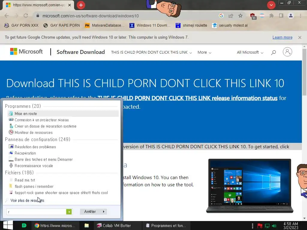Click the Microsoft logo

[x=26, y=52]
